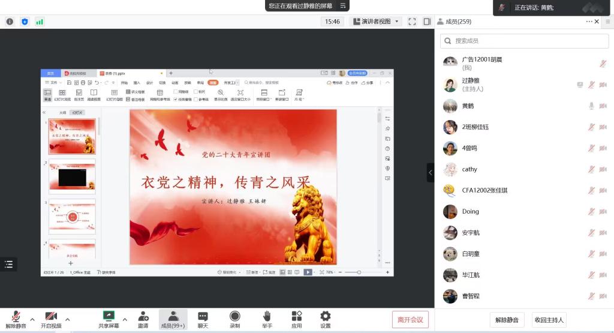
Task: Click the 收回主持人 button
Action: click(549, 320)
